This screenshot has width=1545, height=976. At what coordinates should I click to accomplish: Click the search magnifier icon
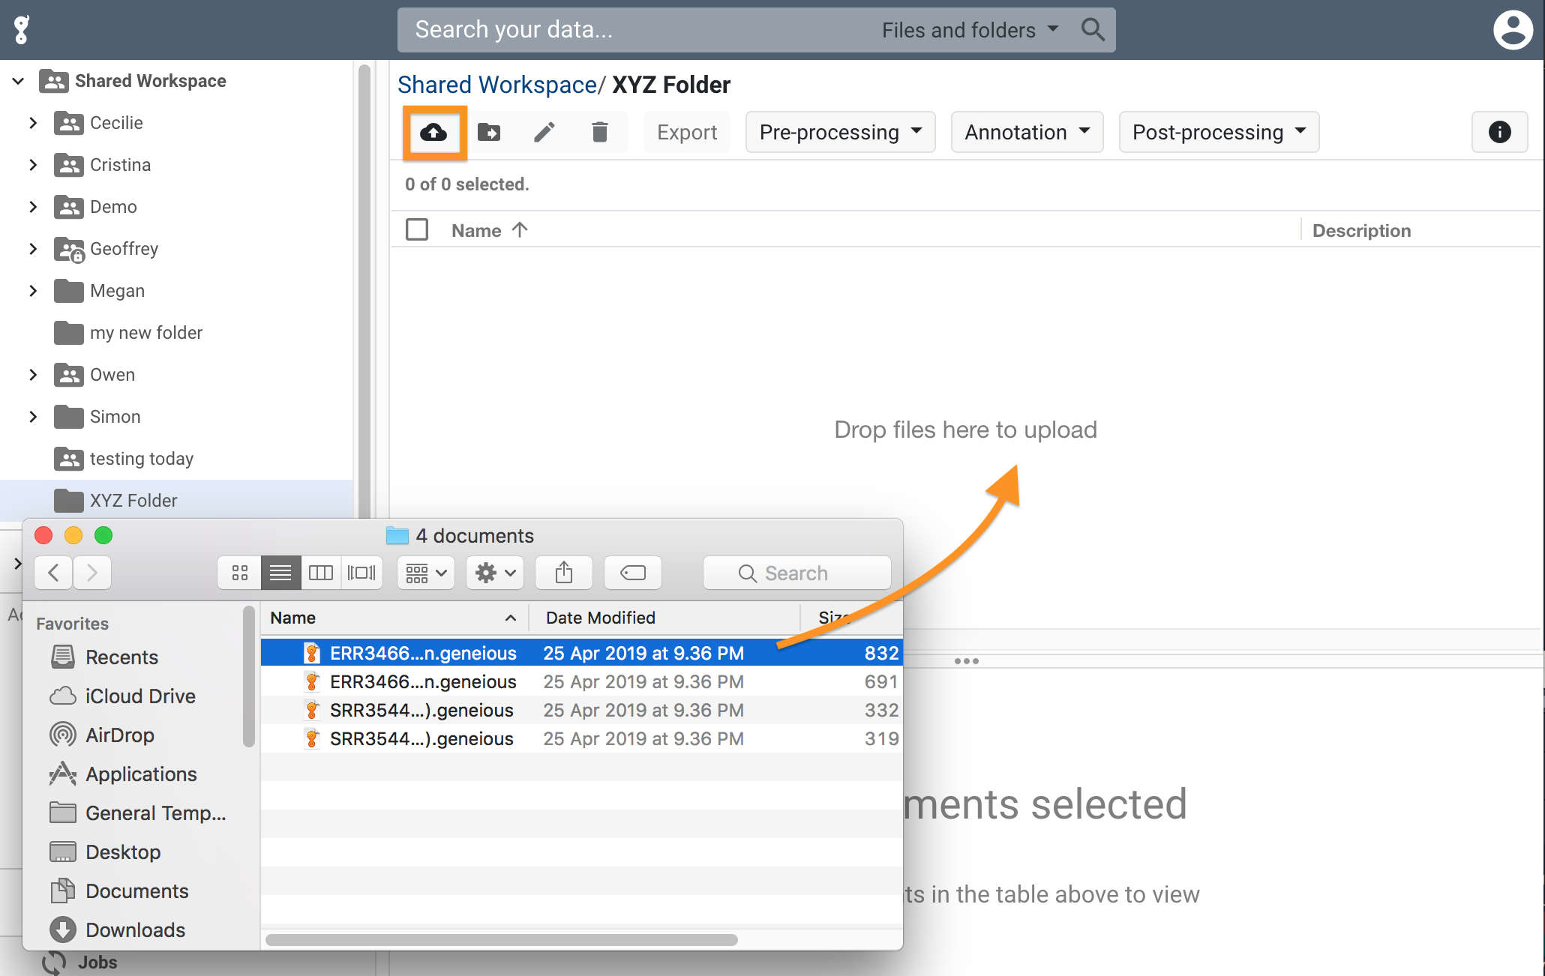point(1090,29)
